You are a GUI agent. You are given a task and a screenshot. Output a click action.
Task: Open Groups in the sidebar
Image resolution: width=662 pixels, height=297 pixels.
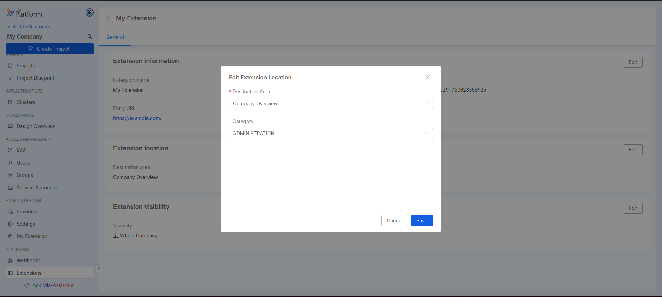(x=50, y=175)
